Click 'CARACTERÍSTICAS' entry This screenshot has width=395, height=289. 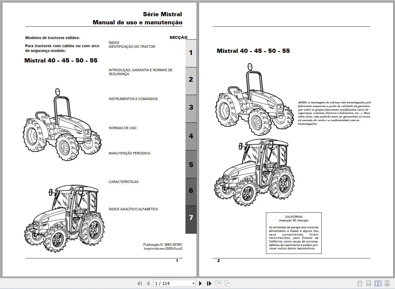point(123,182)
